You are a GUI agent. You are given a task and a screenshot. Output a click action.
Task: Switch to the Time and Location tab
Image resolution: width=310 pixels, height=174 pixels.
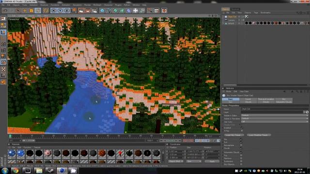click(266, 99)
